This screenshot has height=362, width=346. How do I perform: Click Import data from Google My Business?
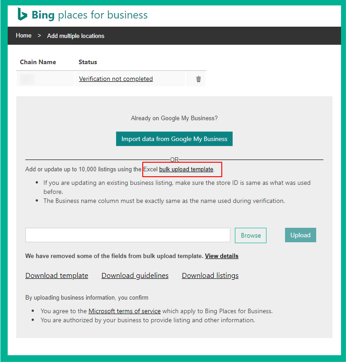[x=174, y=139]
